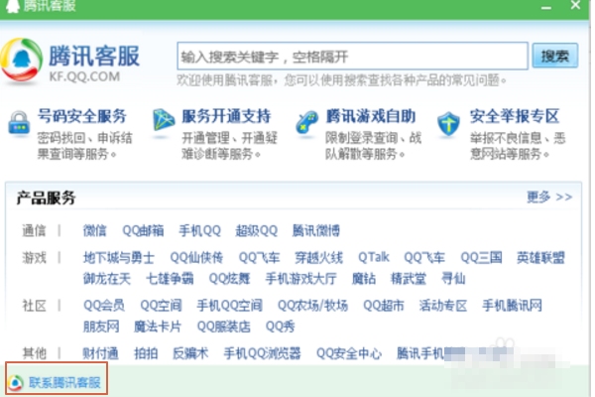Open QQ秀 link

280,327
